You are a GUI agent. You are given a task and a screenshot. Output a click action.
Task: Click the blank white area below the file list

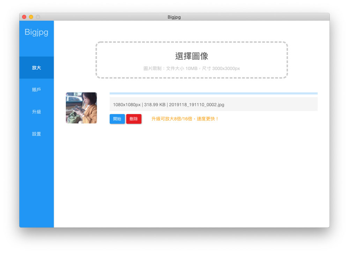pos(192,174)
